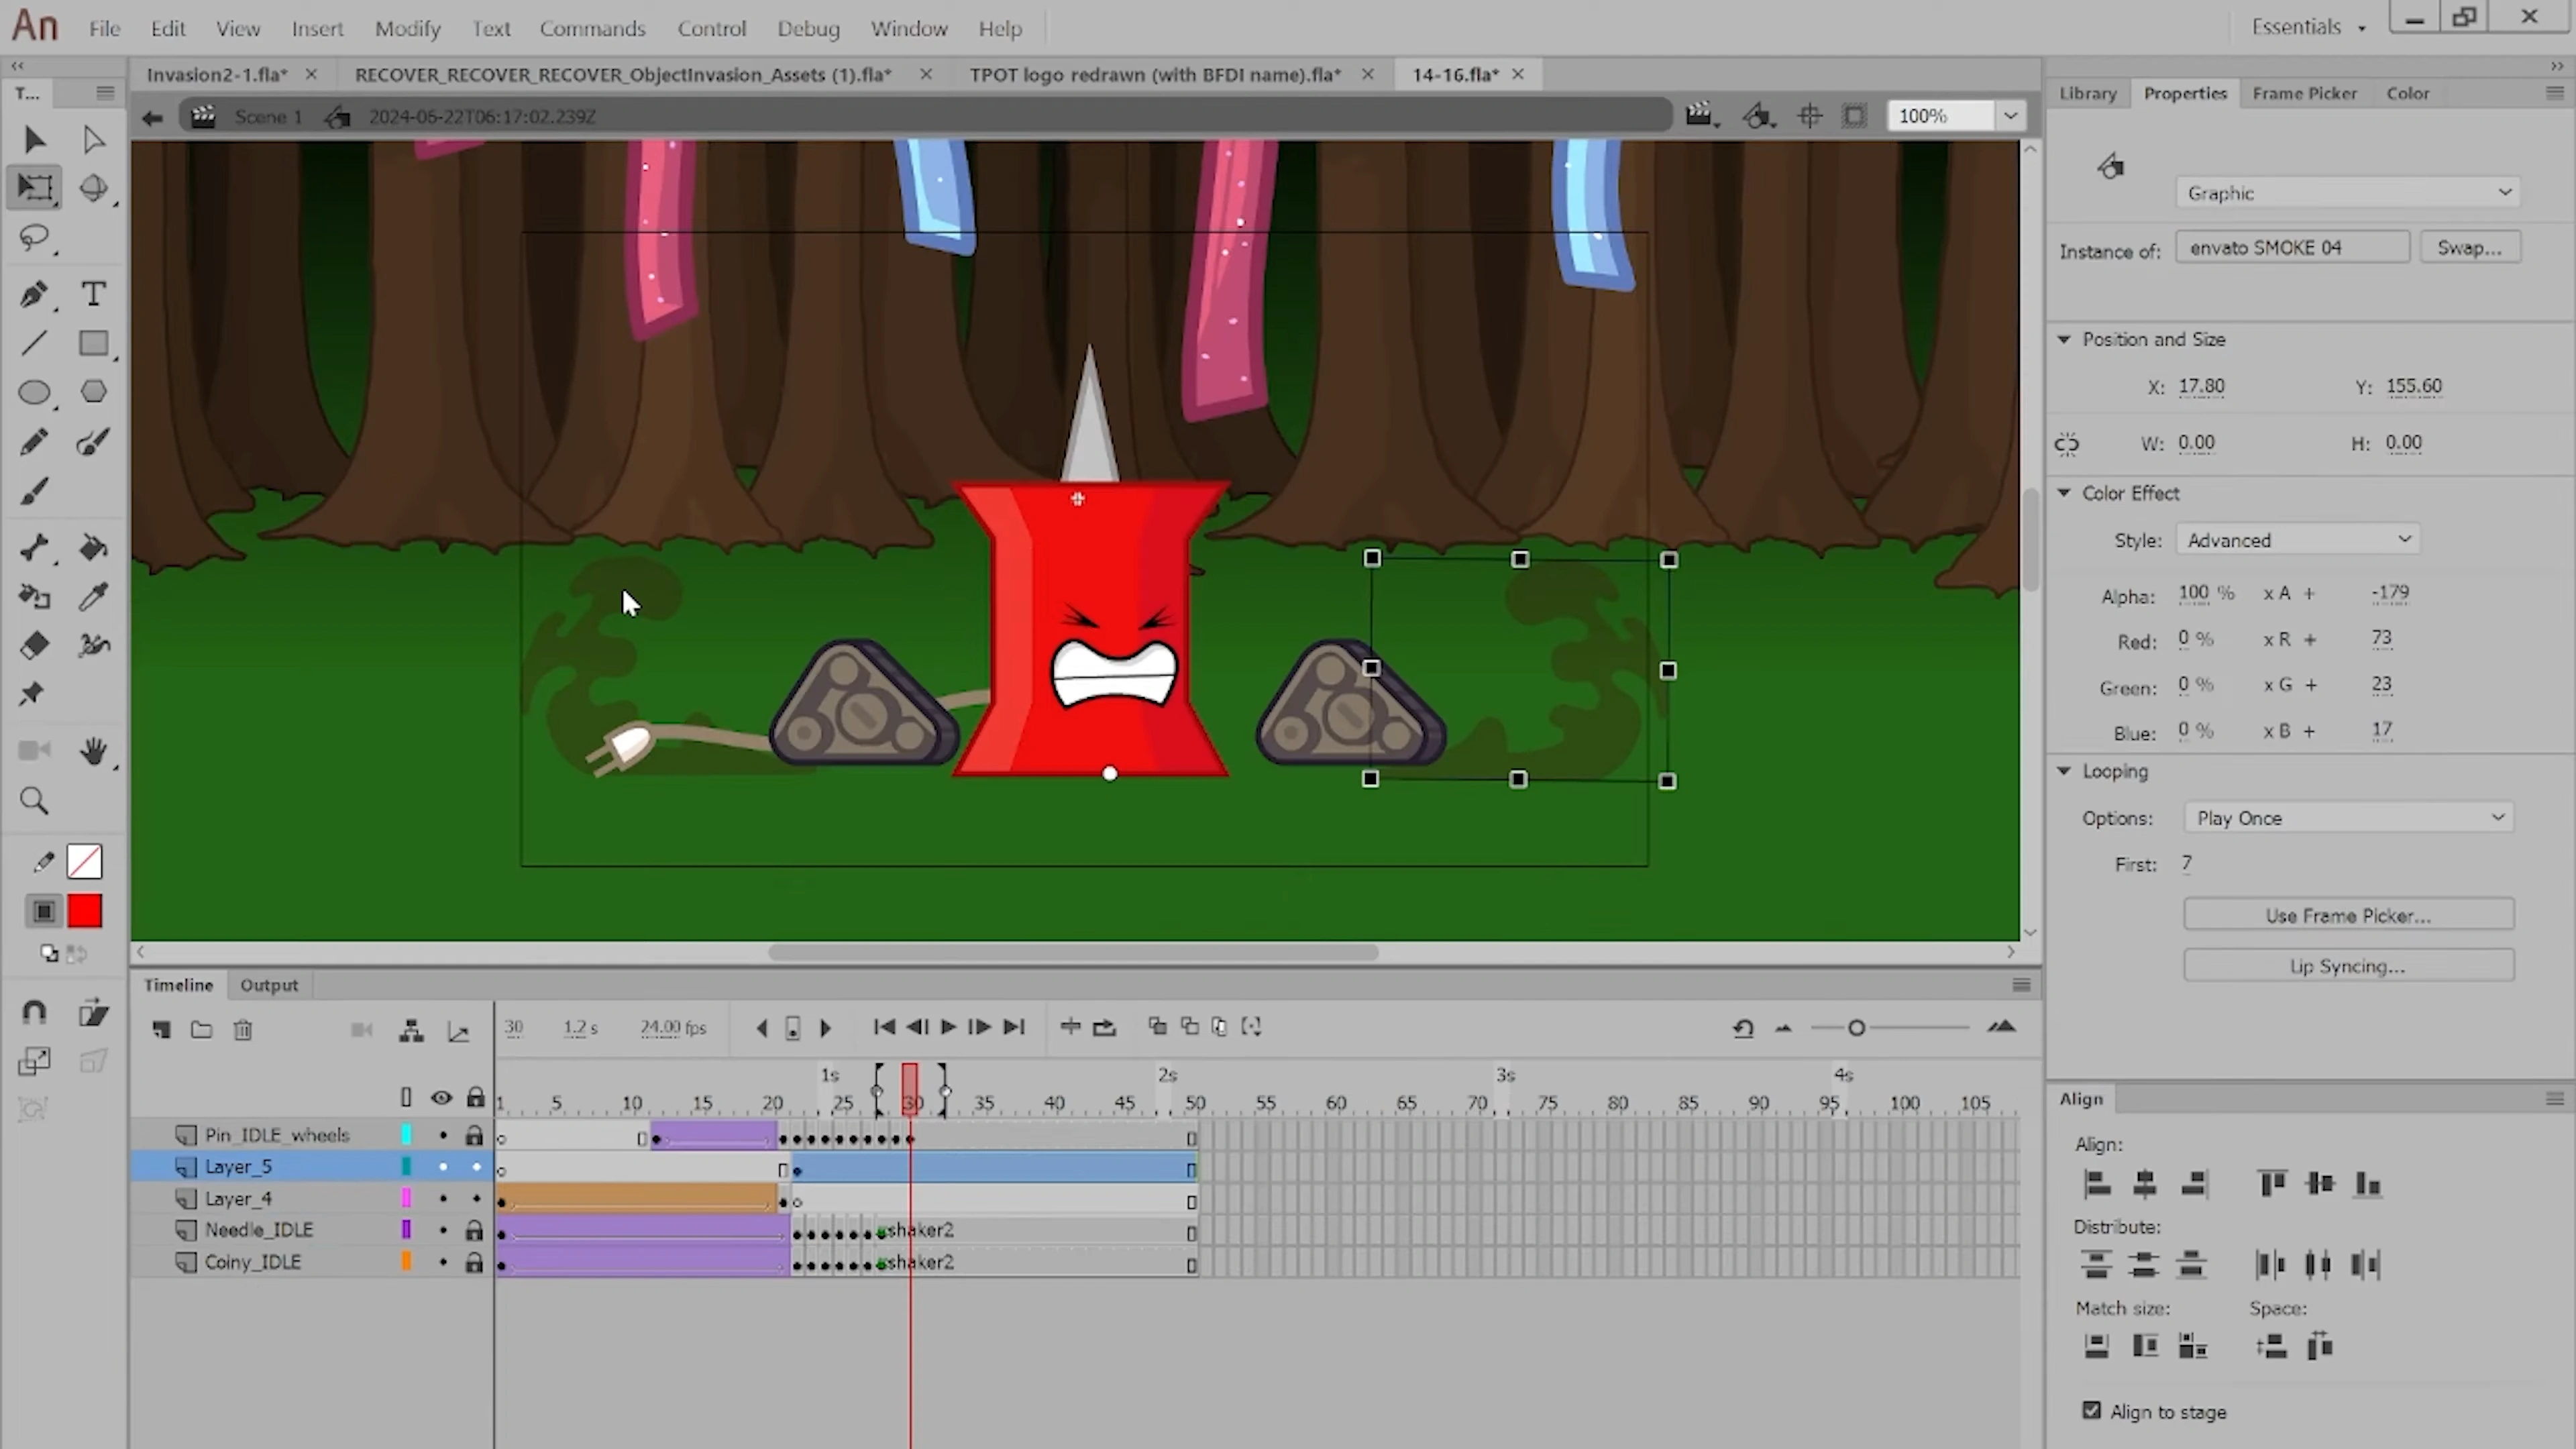Switch to the Frame Picker tab
This screenshot has height=1449, width=2576.
[2304, 93]
